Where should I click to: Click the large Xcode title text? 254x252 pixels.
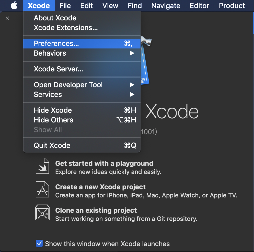pyautogui.click(x=172, y=111)
